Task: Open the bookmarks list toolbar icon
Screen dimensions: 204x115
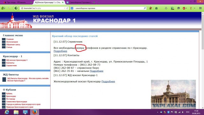Action: (x=157, y=8)
